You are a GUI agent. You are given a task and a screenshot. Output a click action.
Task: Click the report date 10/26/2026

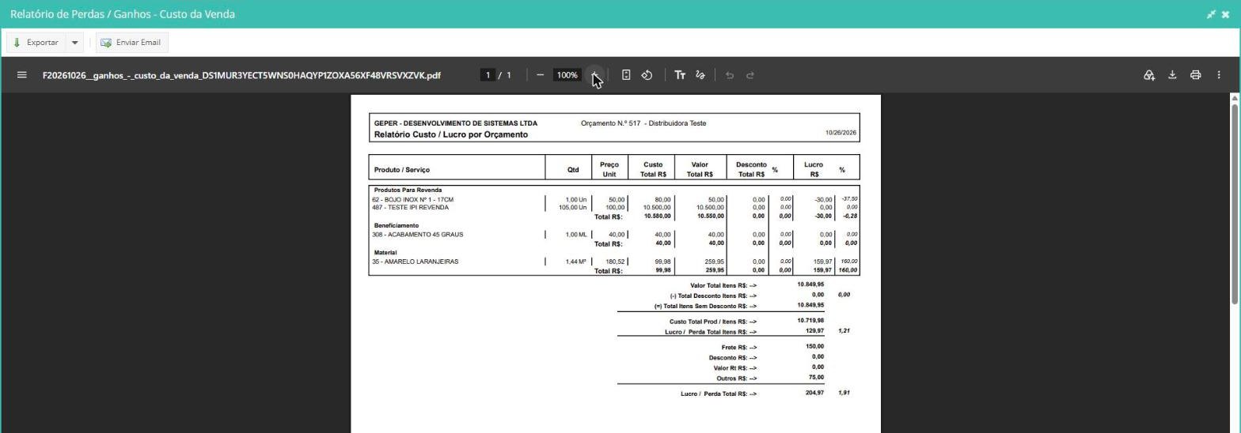coord(841,133)
